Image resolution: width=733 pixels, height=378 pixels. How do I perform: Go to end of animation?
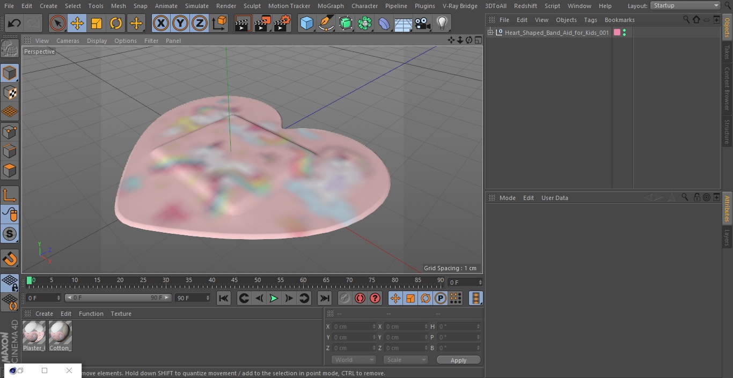pyautogui.click(x=324, y=298)
